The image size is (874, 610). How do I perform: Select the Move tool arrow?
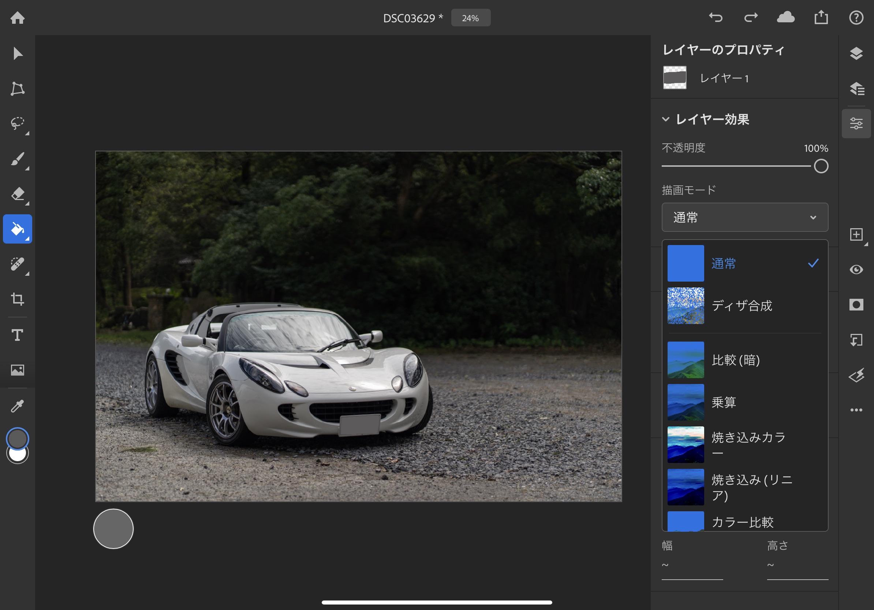[x=18, y=53]
